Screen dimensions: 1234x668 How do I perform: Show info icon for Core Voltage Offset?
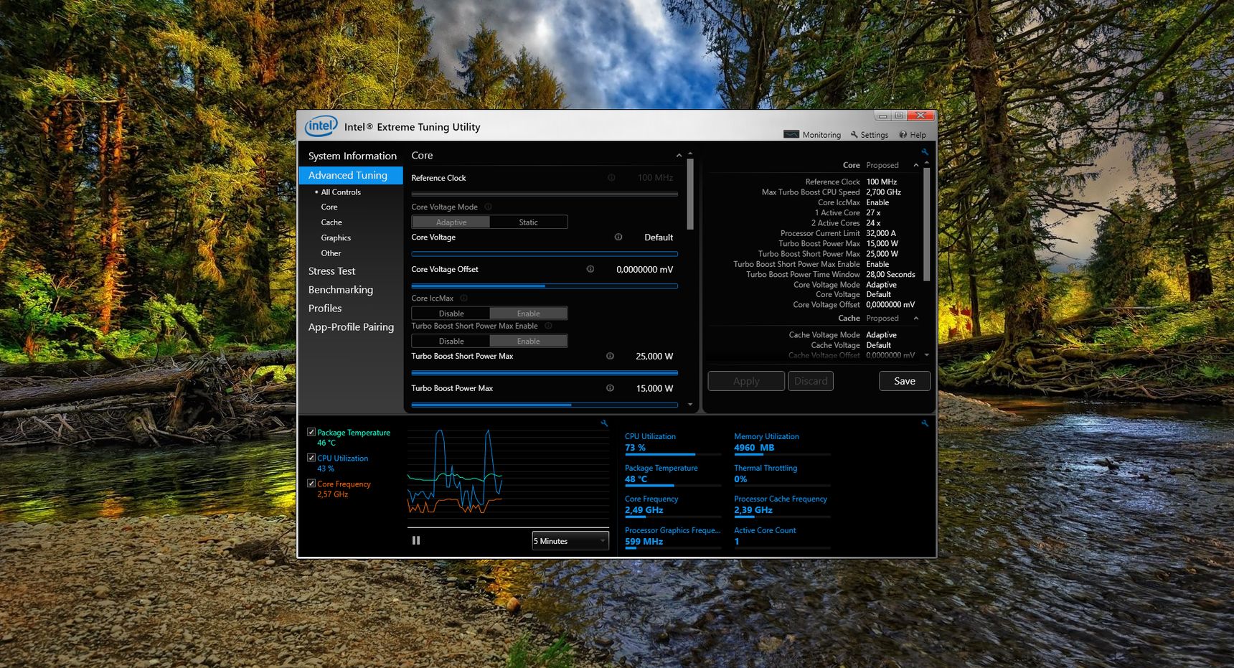(x=590, y=269)
